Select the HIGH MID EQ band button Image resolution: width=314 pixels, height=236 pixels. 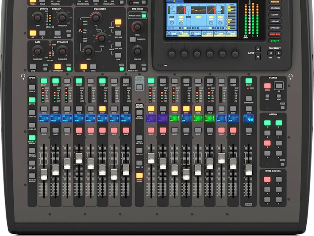tap(118, 33)
